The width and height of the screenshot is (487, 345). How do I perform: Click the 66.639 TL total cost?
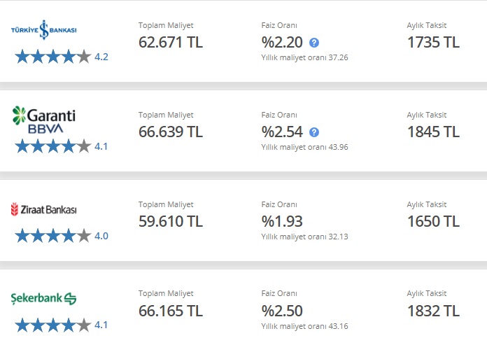pos(171,132)
